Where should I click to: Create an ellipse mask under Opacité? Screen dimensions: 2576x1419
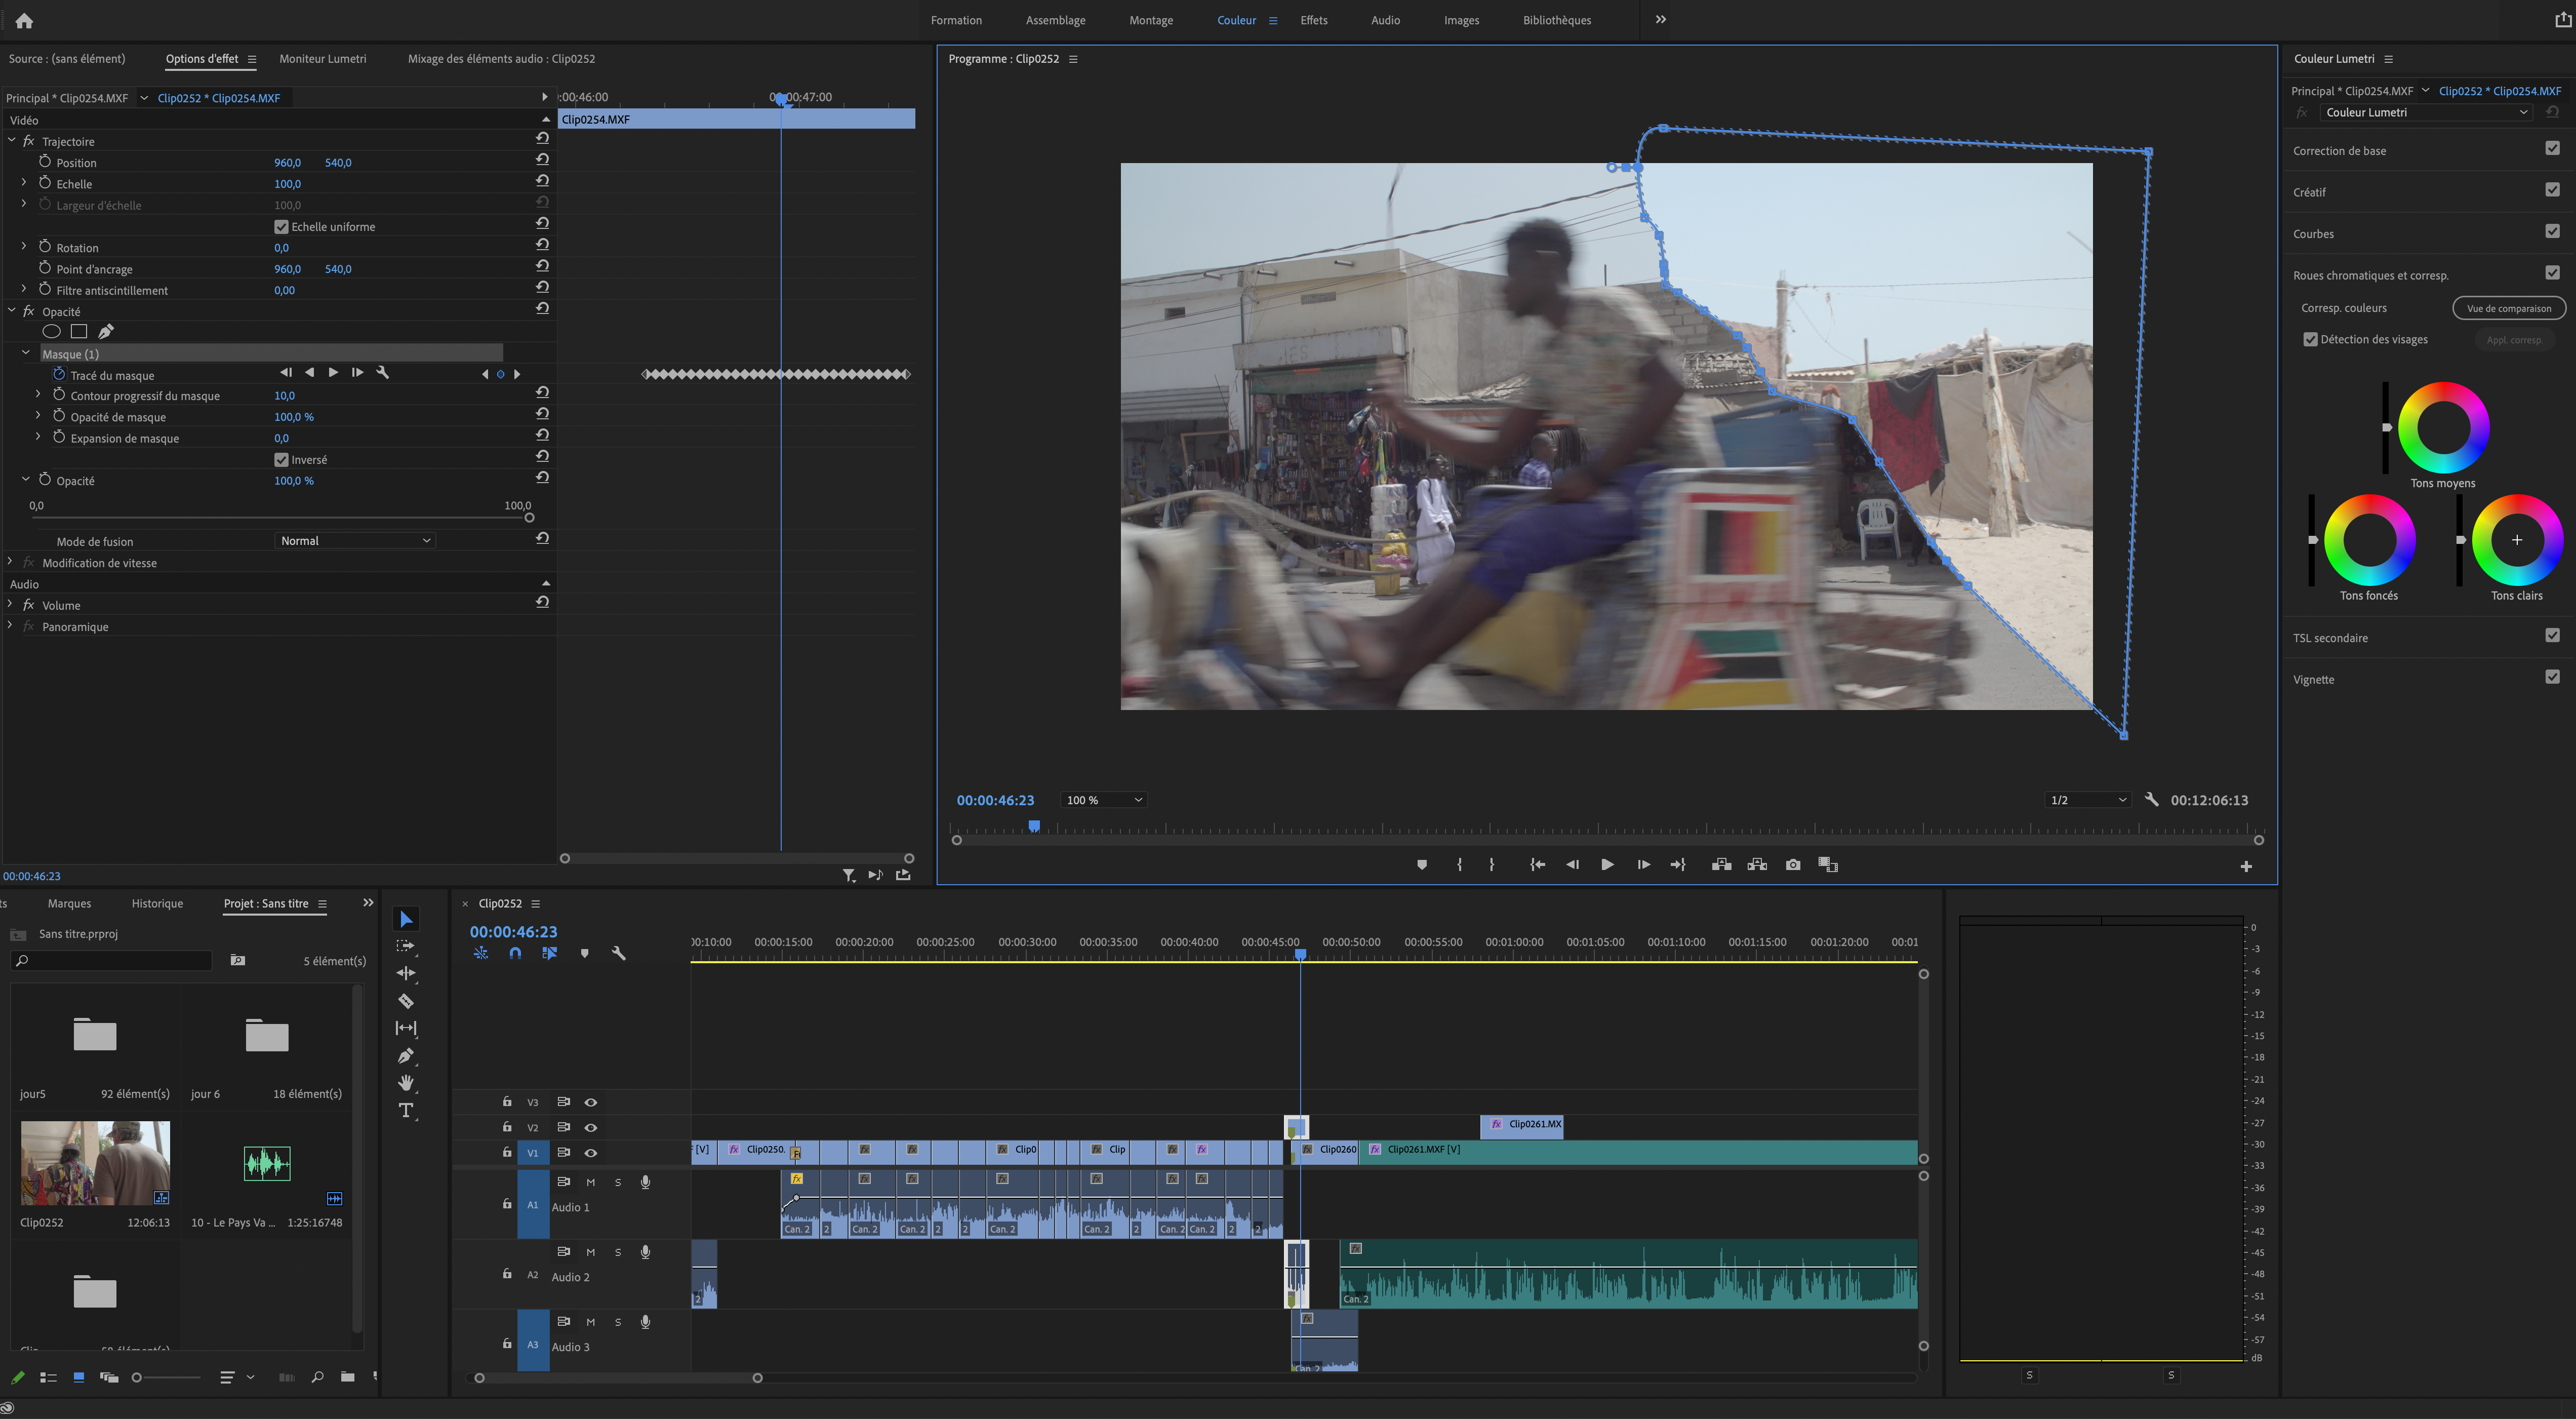[52, 332]
